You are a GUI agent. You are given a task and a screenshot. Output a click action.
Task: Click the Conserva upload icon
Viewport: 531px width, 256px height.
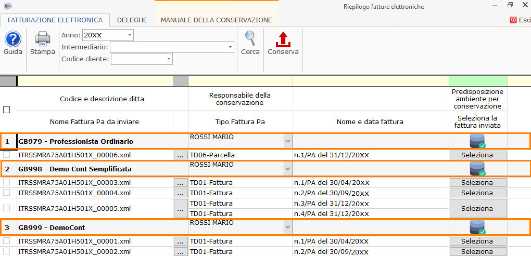click(x=283, y=39)
